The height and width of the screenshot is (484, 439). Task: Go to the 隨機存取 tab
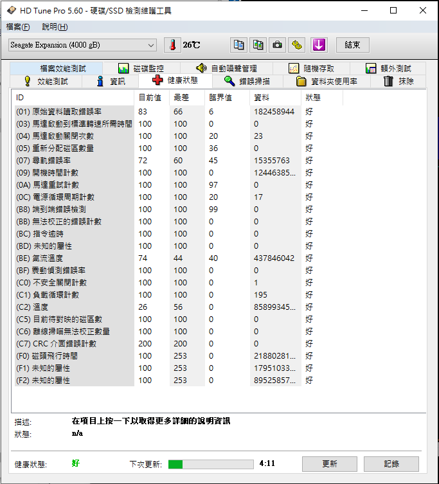click(x=310, y=68)
